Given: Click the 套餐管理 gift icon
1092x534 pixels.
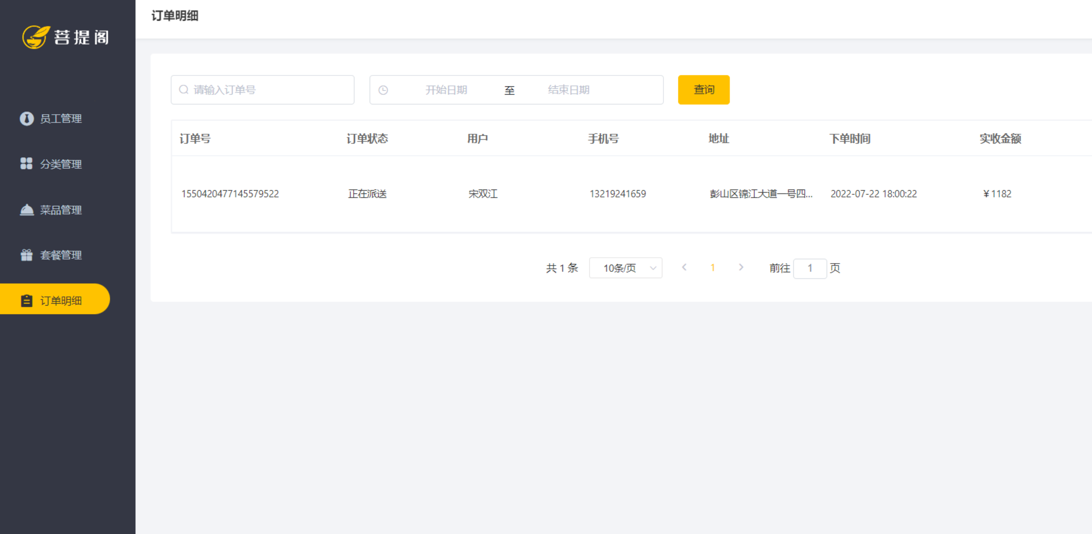Looking at the screenshot, I should (x=26, y=255).
